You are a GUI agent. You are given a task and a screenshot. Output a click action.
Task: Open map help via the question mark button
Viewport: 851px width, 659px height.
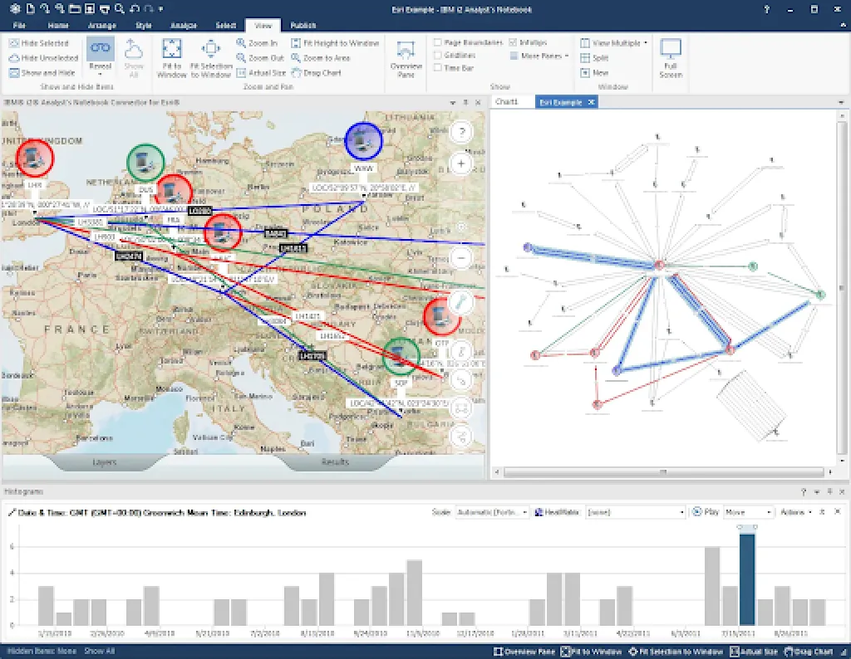pos(460,131)
